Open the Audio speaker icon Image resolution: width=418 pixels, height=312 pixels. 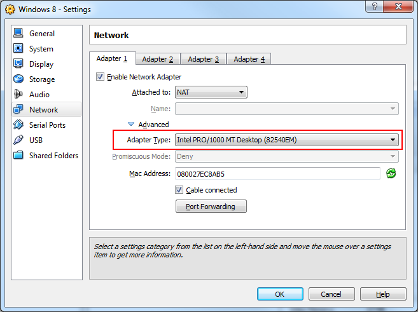pos(18,95)
